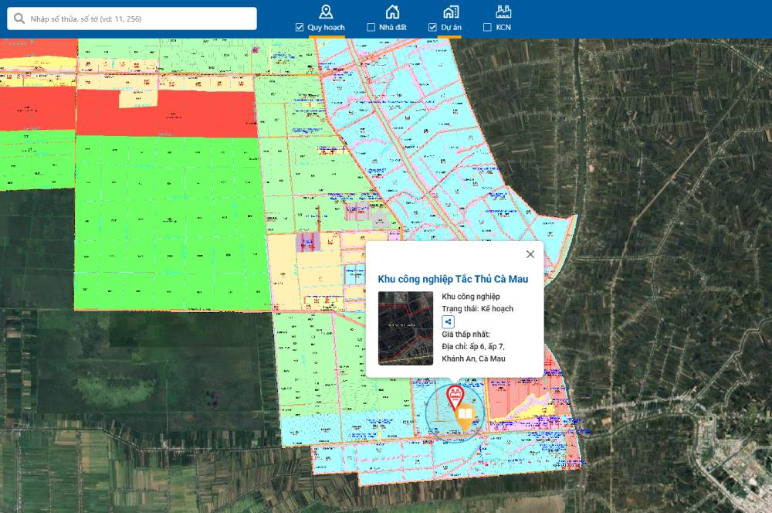Image resolution: width=772 pixels, height=513 pixels.
Task: Uncheck the Quy hoạch checkbox
Action: pos(300,28)
